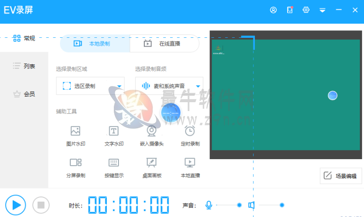The height and width of the screenshot is (217, 364).
Task: Click the 选择录制音频 label
Action: pyautogui.click(x=151, y=69)
